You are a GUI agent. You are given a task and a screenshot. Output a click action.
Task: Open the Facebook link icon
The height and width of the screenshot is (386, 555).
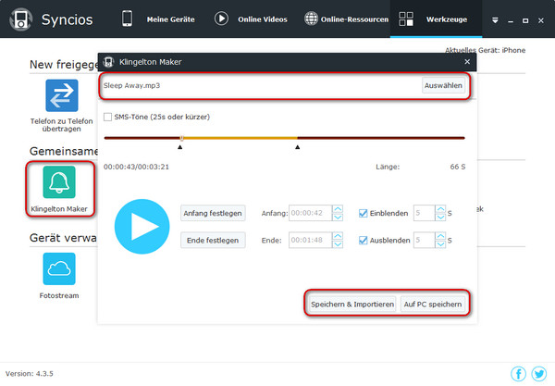click(519, 374)
